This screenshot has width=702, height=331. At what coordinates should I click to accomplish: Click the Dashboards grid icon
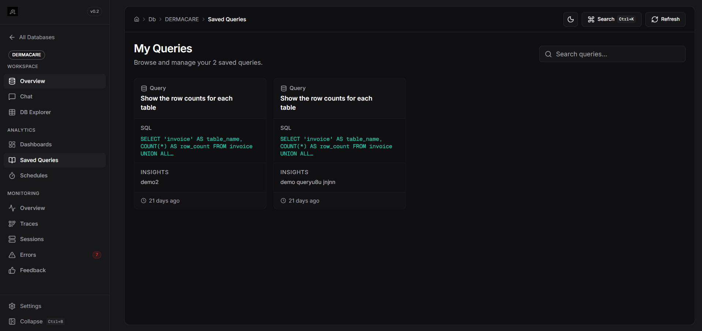click(x=12, y=144)
